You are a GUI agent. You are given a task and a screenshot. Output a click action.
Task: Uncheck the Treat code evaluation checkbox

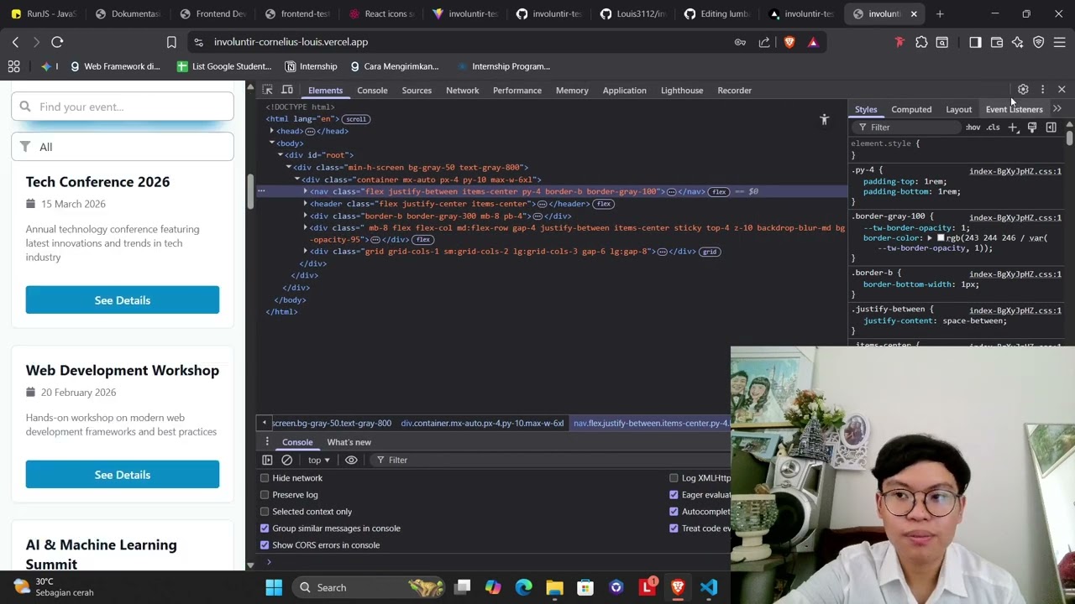click(x=674, y=528)
